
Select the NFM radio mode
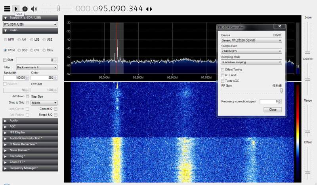coord(6,40)
